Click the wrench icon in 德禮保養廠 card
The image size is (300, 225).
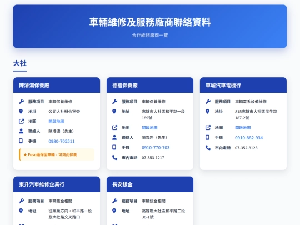pyautogui.click(x=114, y=102)
